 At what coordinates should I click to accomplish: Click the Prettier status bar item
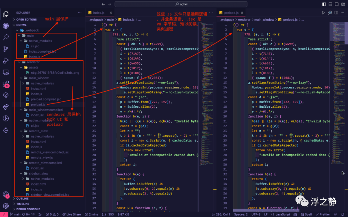point(323,214)
